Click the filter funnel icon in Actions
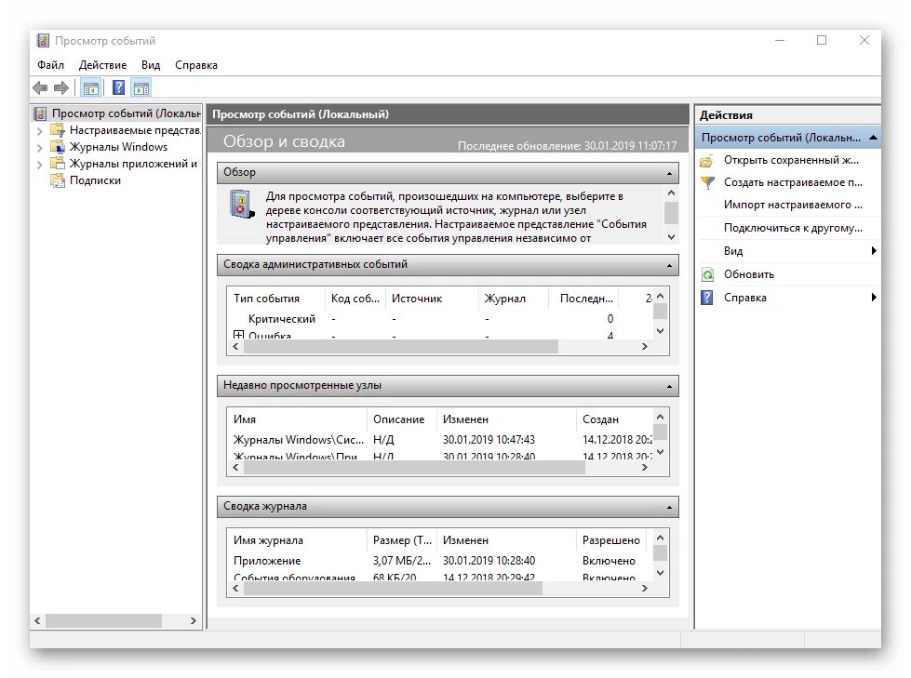Image resolution: width=911 pixels, height=678 pixels. click(x=707, y=182)
